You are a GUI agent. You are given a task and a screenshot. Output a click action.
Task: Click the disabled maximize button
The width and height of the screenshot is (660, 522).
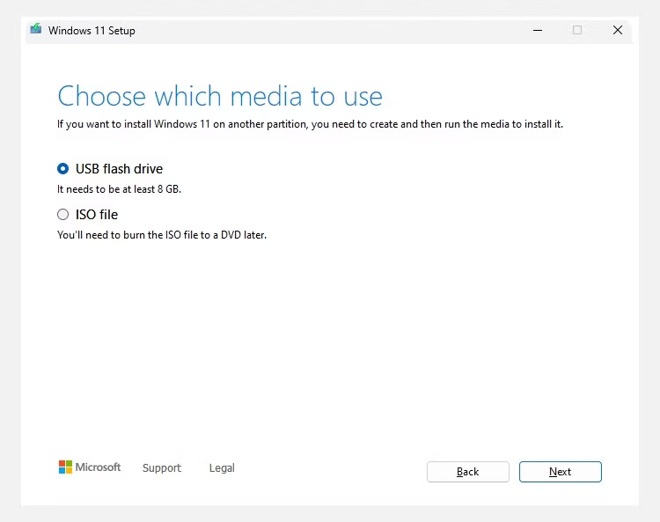coord(577,30)
